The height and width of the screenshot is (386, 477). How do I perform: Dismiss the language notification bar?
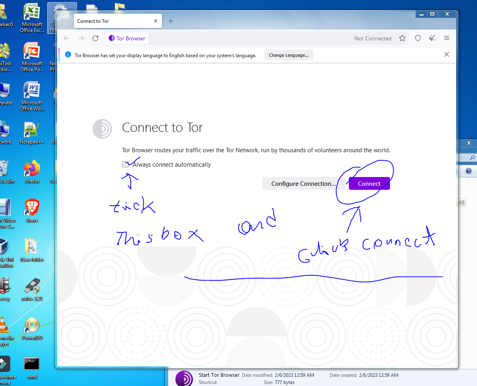click(446, 54)
